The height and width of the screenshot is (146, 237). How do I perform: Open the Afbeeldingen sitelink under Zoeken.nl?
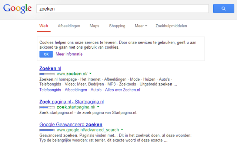tap(76, 90)
